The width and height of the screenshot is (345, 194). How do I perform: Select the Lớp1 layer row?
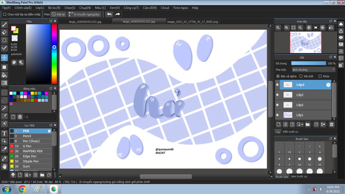303,115
